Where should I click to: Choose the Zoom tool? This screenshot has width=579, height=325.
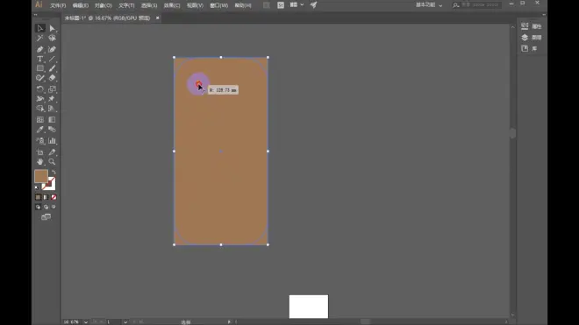(x=52, y=161)
